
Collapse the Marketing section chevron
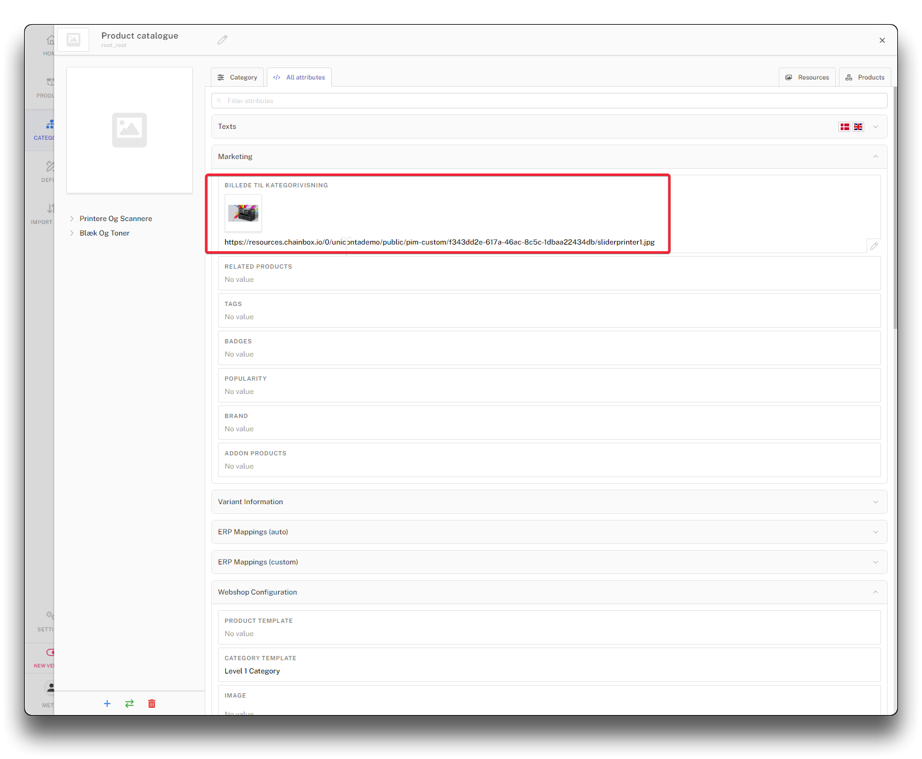point(876,157)
